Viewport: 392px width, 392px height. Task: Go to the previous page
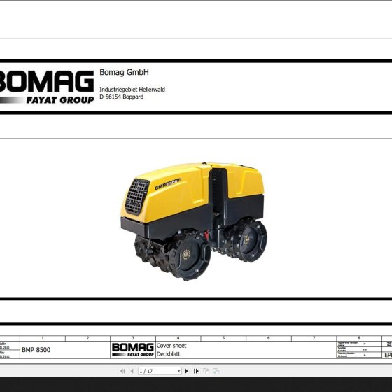pyautogui.click(x=132, y=371)
